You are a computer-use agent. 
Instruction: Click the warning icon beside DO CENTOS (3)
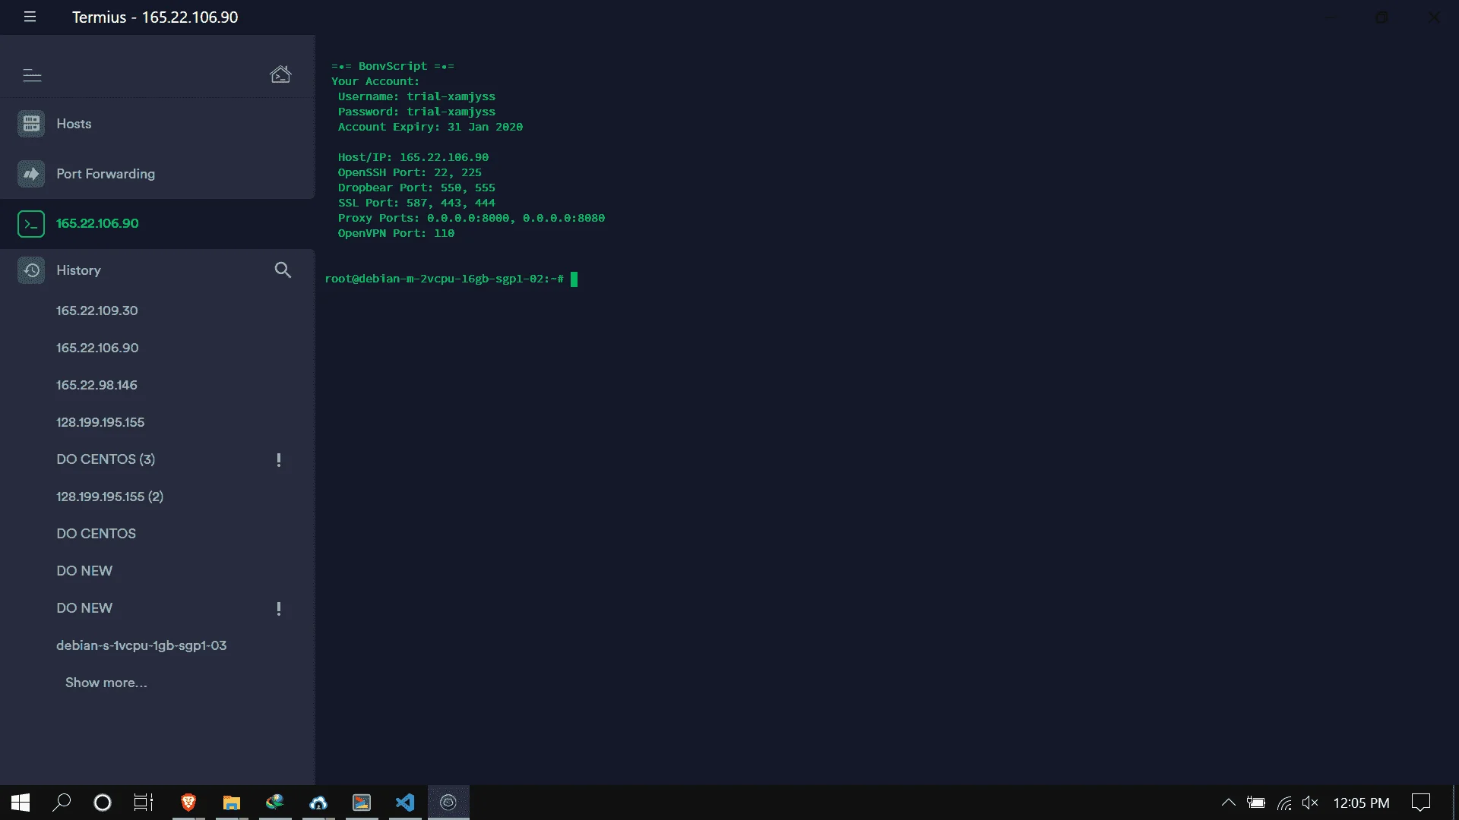279,460
